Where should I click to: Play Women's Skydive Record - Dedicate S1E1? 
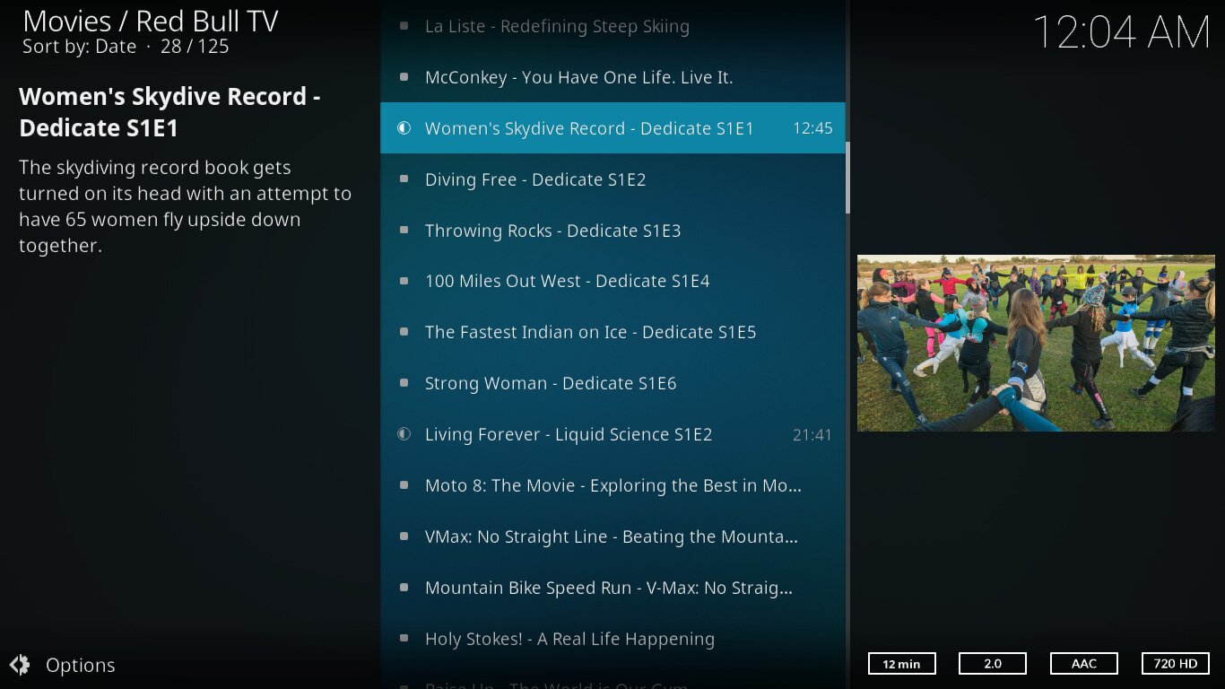point(612,128)
